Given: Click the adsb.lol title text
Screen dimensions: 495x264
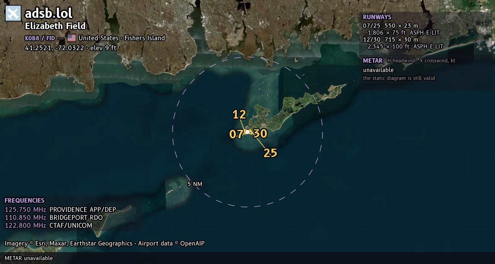Looking at the screenshot, I should point(49,13).
